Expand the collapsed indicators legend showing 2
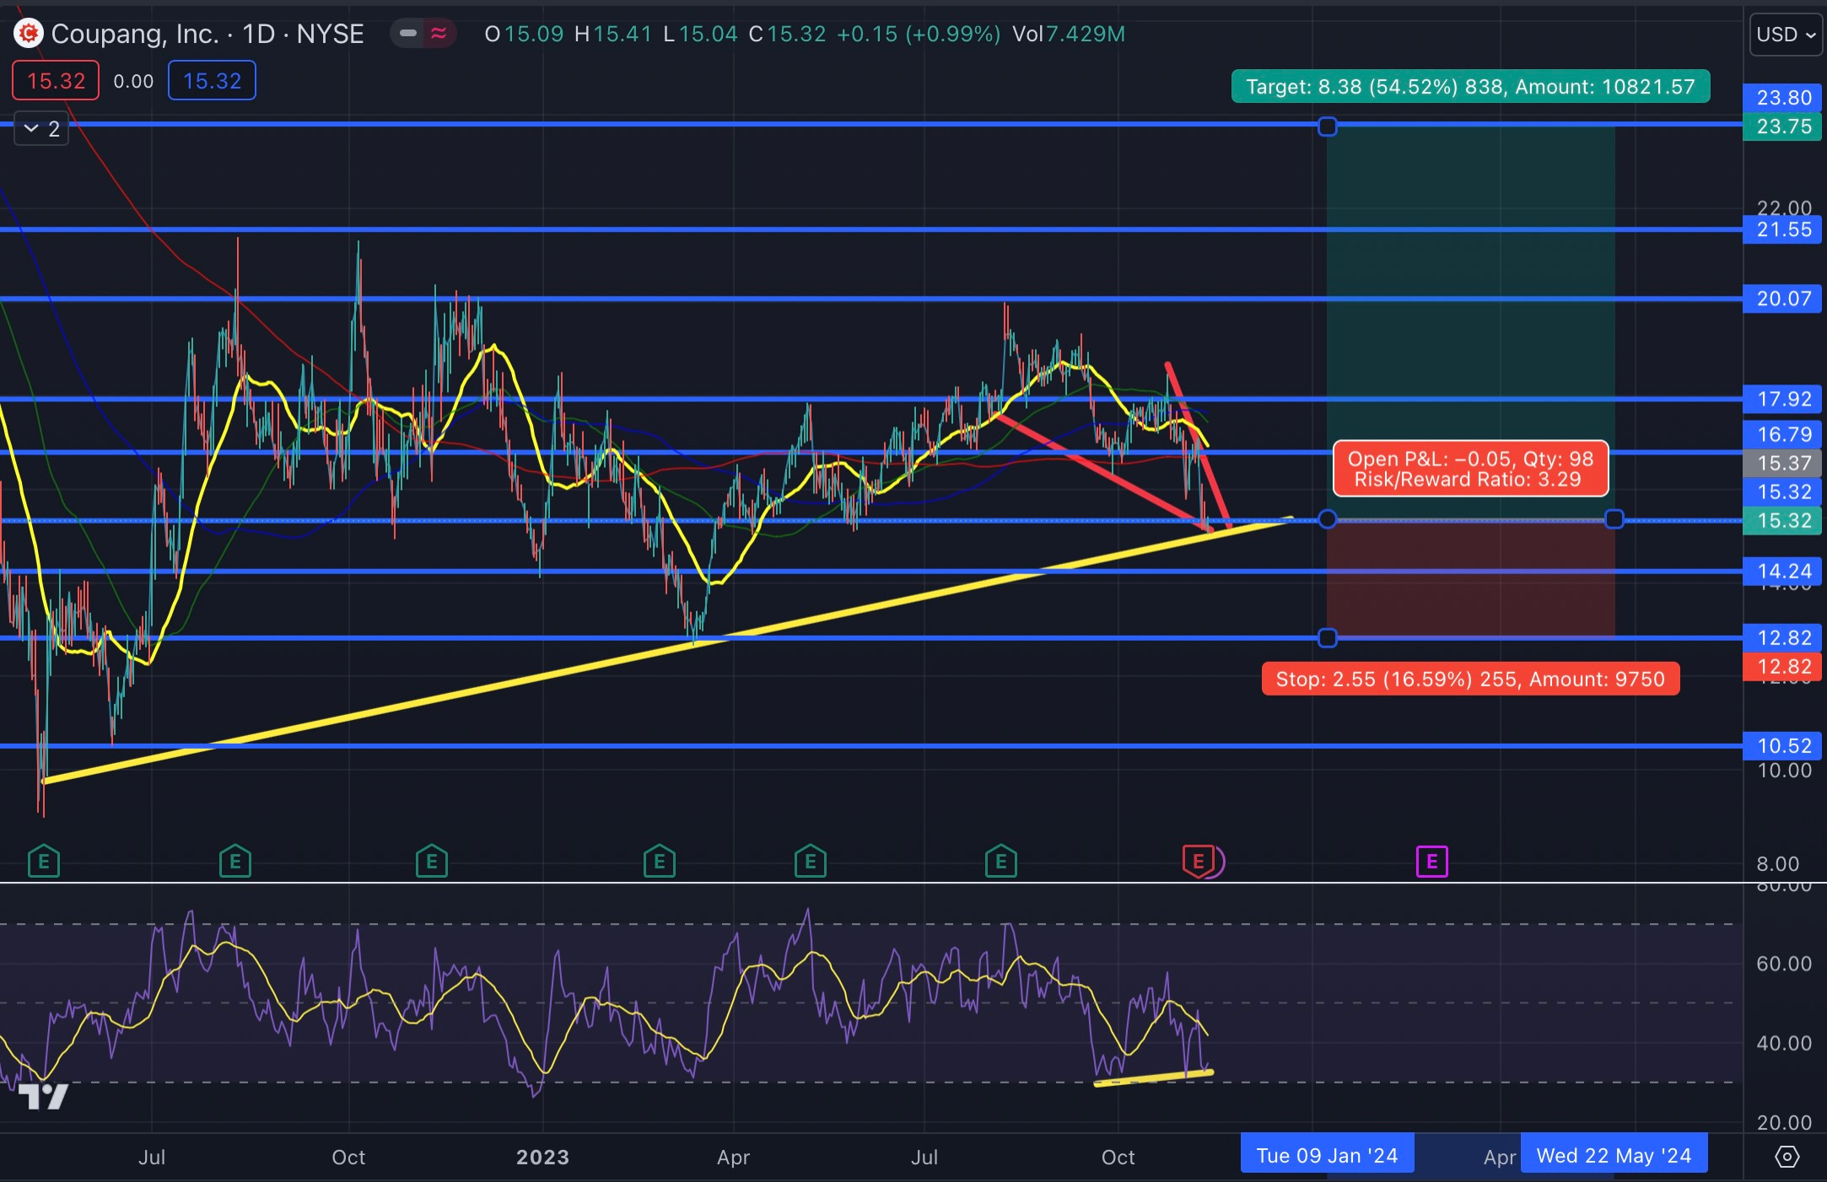 click(x=41, y=129)
